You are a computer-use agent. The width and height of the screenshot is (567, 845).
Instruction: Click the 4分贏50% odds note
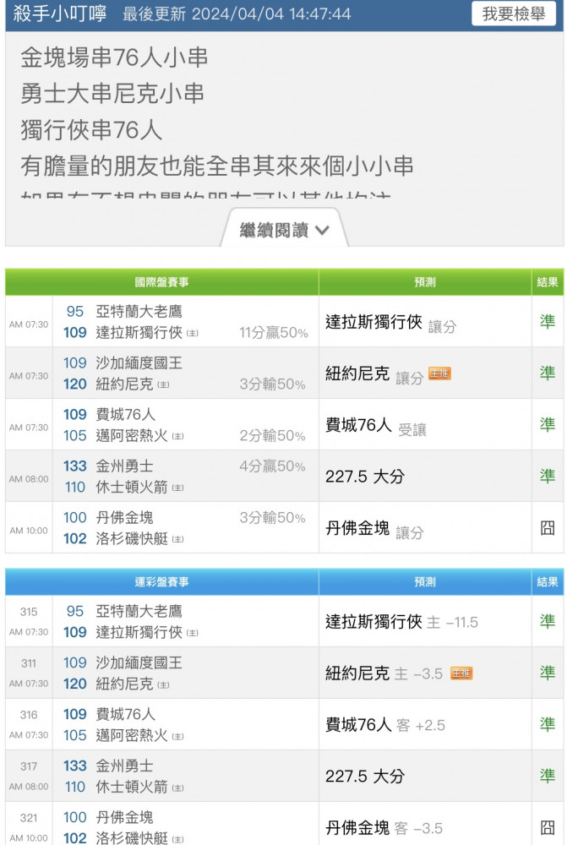pos(273,466)
